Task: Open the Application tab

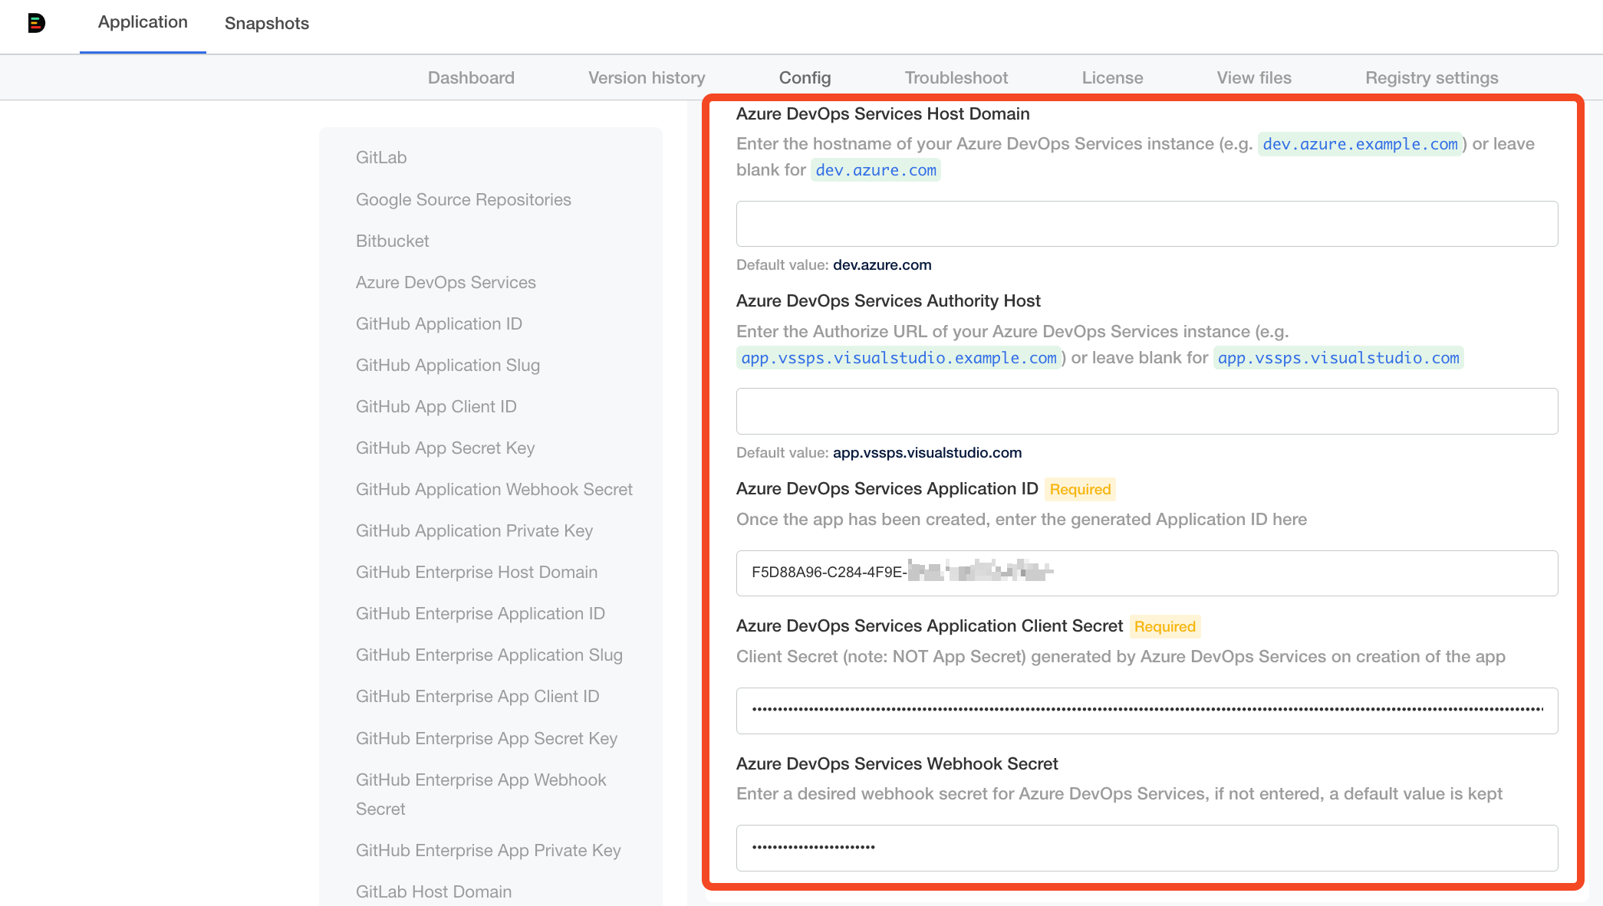Action: [143, 22]
